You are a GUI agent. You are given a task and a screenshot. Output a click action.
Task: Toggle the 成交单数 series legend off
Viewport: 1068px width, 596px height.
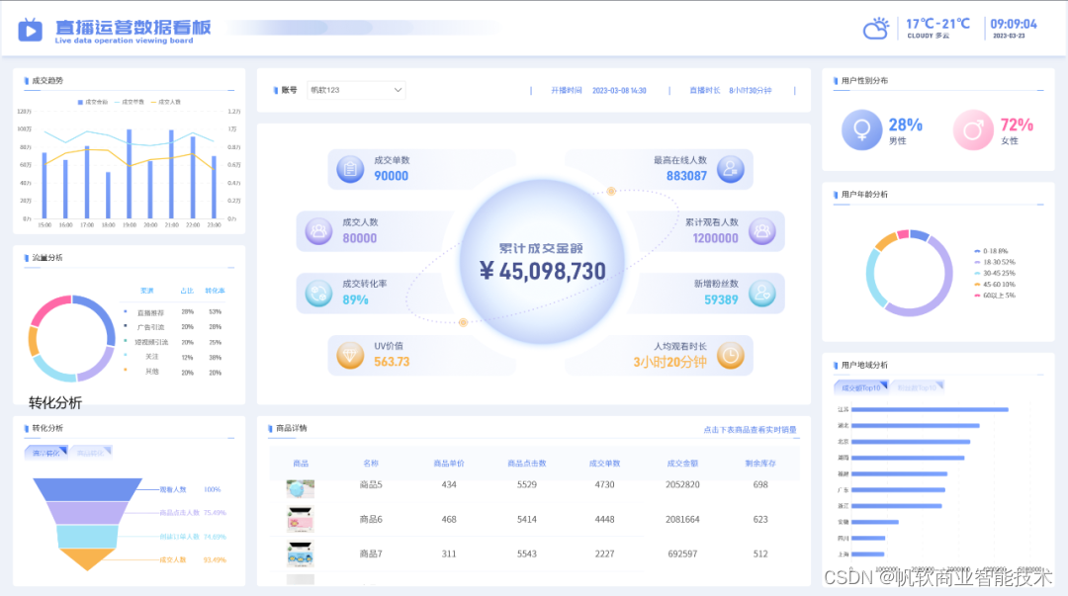point(131,102)
